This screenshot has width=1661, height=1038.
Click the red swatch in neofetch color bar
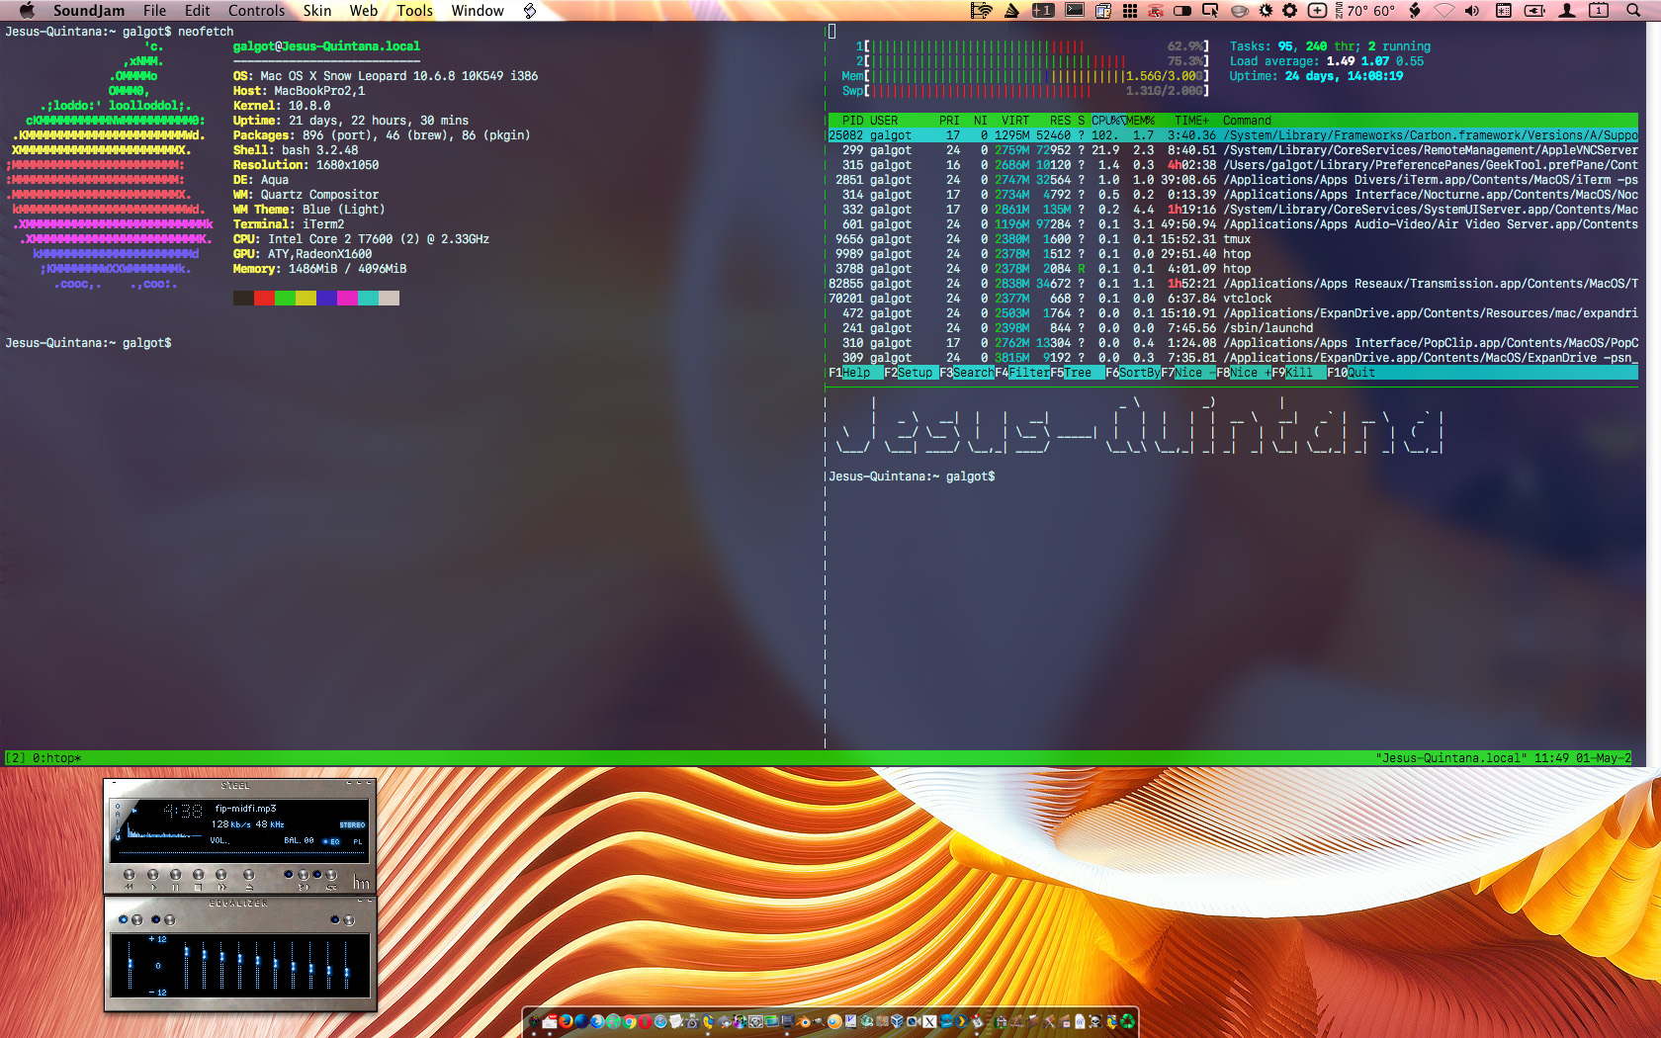coord(264,298)
